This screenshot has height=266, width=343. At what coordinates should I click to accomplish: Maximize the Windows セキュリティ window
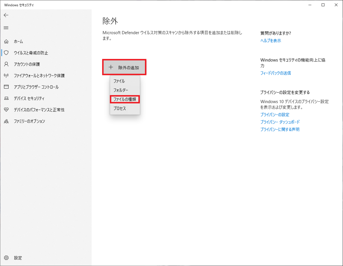[x=323, y=5]
